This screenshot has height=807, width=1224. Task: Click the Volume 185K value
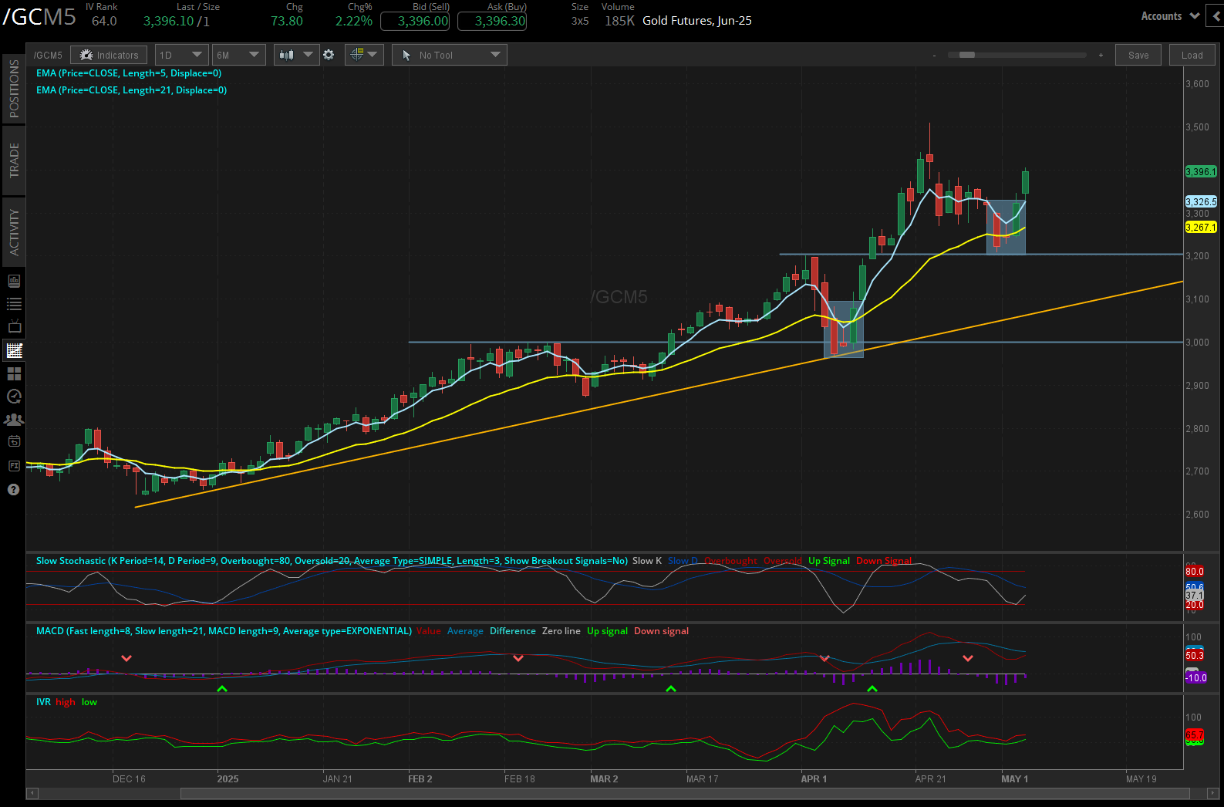[619, 21]
